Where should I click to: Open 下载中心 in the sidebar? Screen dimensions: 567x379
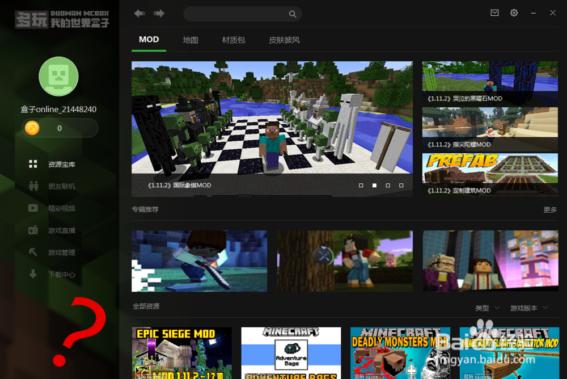point(61,275)
